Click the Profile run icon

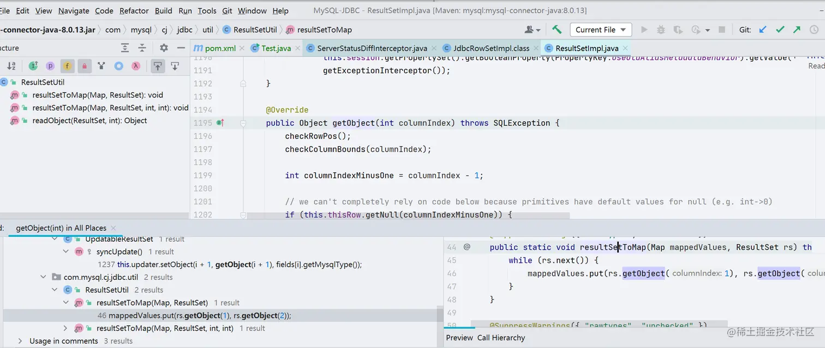click(696, 29)
